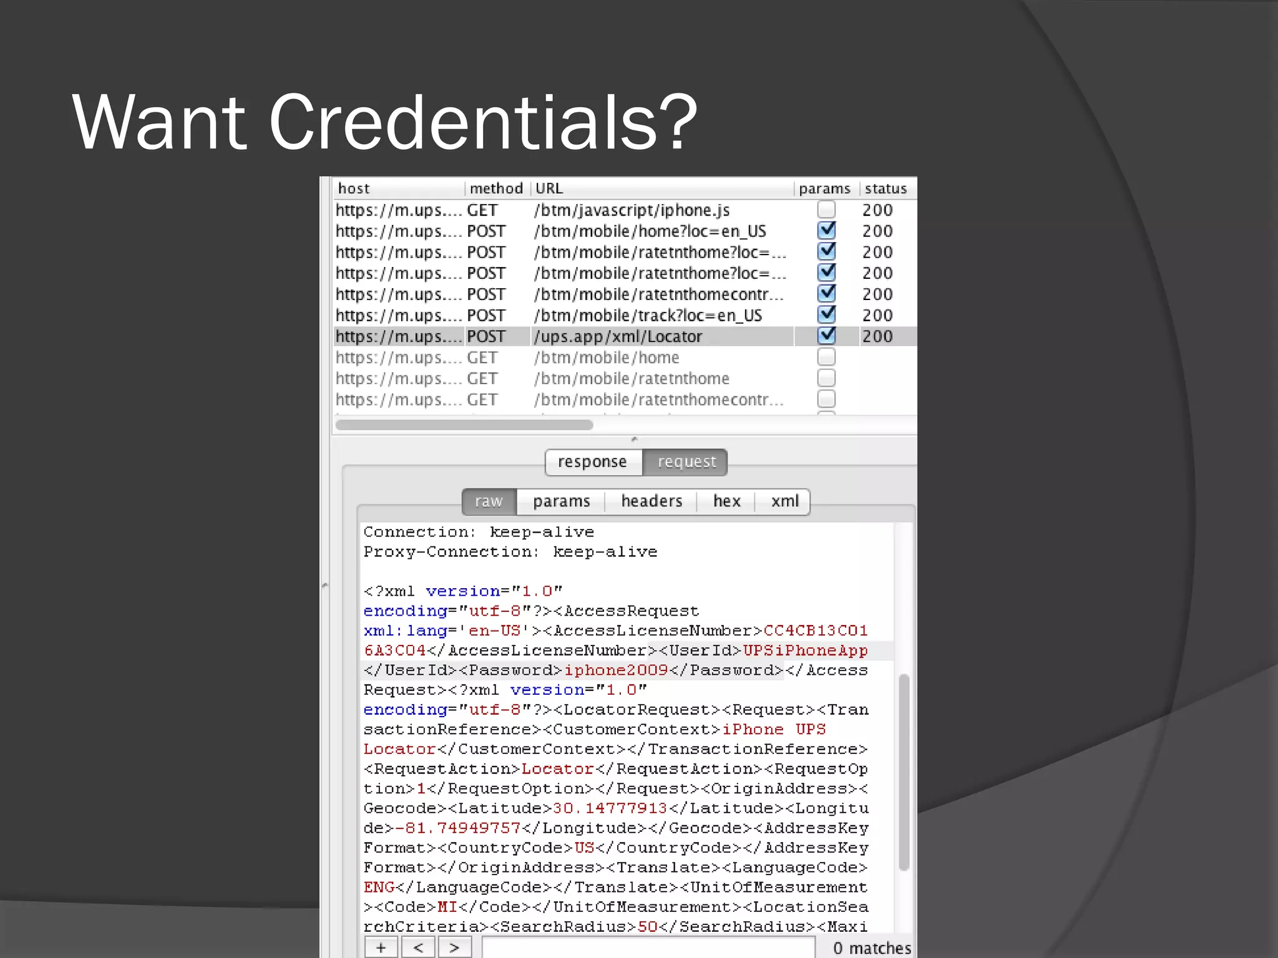
Task: Toggle params checkbox for /btm/mobile/home?loc=en_US row
Action: point(826,231)
